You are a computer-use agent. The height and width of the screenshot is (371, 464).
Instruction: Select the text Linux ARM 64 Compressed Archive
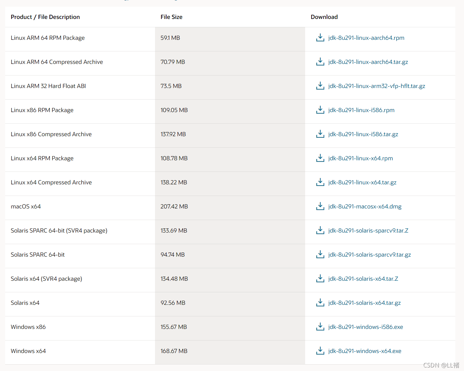coord(57,62)
